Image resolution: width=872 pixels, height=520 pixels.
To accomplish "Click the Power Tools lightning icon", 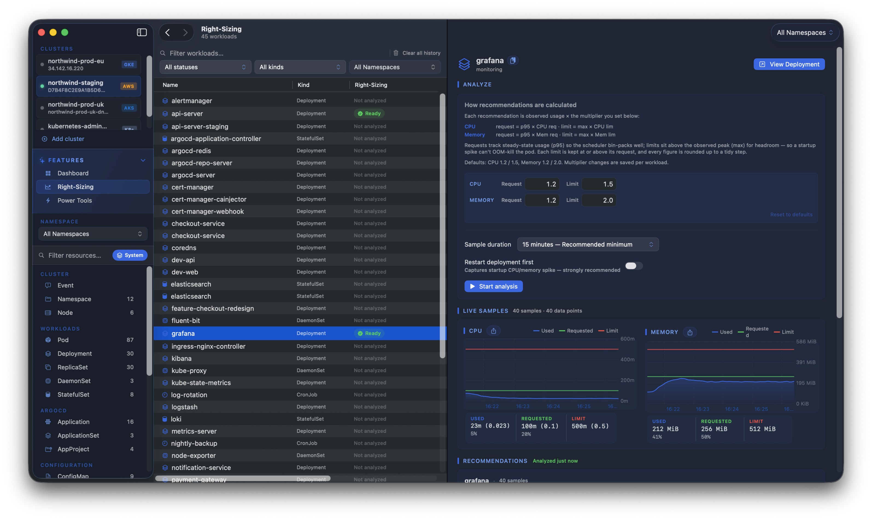I will (x=48, y=201).
